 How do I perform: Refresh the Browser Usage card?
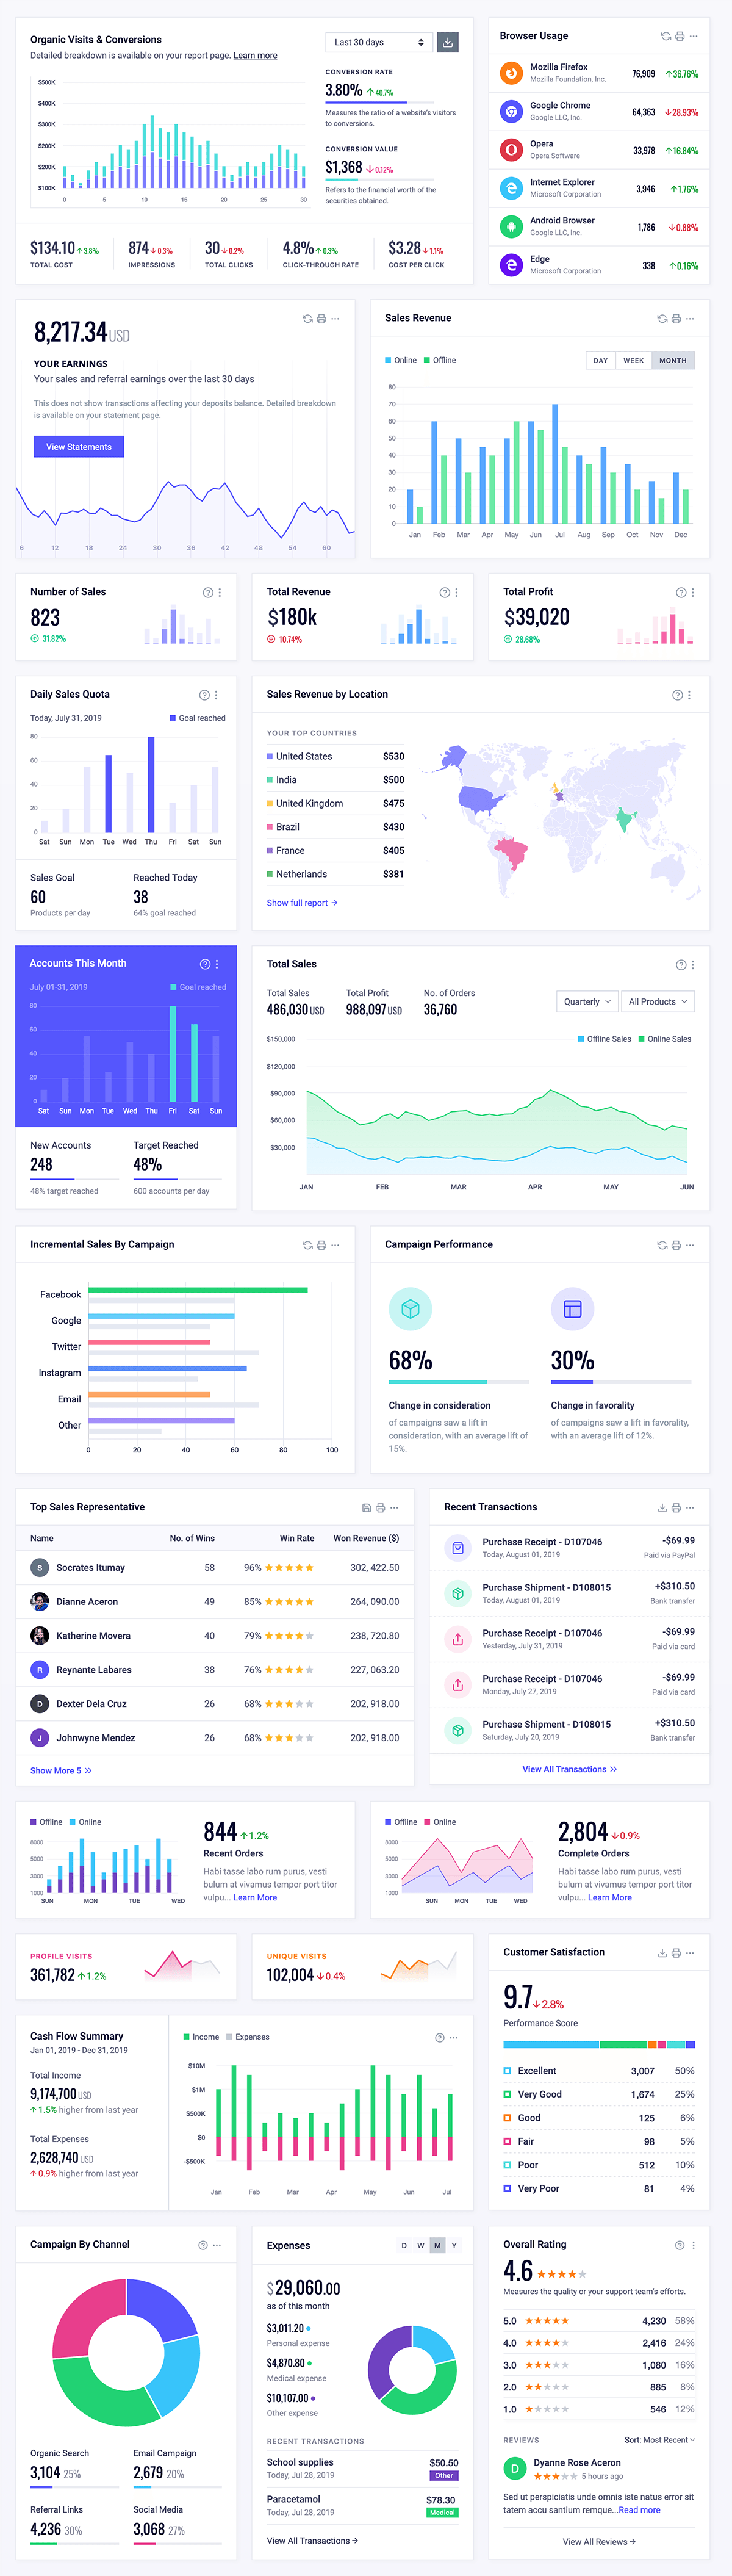665,36
